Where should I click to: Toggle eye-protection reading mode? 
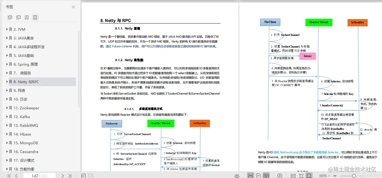click(237, 176)
